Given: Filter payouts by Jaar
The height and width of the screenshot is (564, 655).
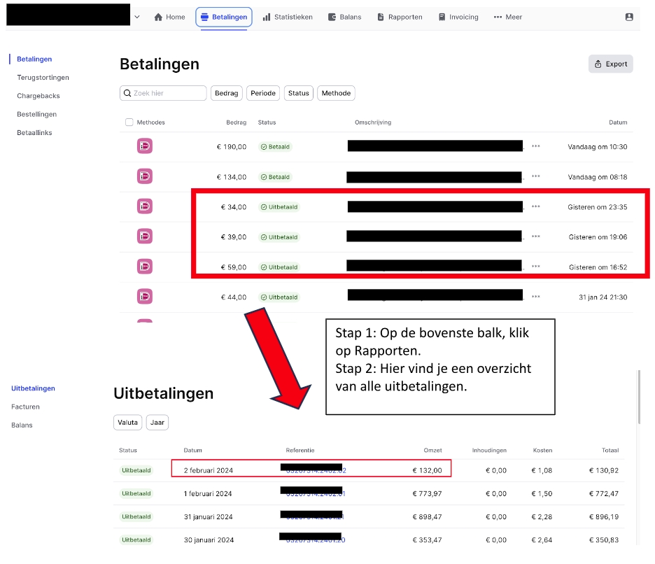Looking at the screenshot, I should coord(157,423).
